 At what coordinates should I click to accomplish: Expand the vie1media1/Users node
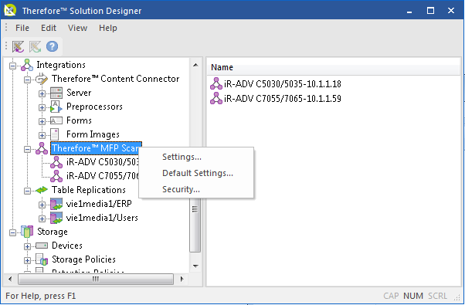pos(42,219)
